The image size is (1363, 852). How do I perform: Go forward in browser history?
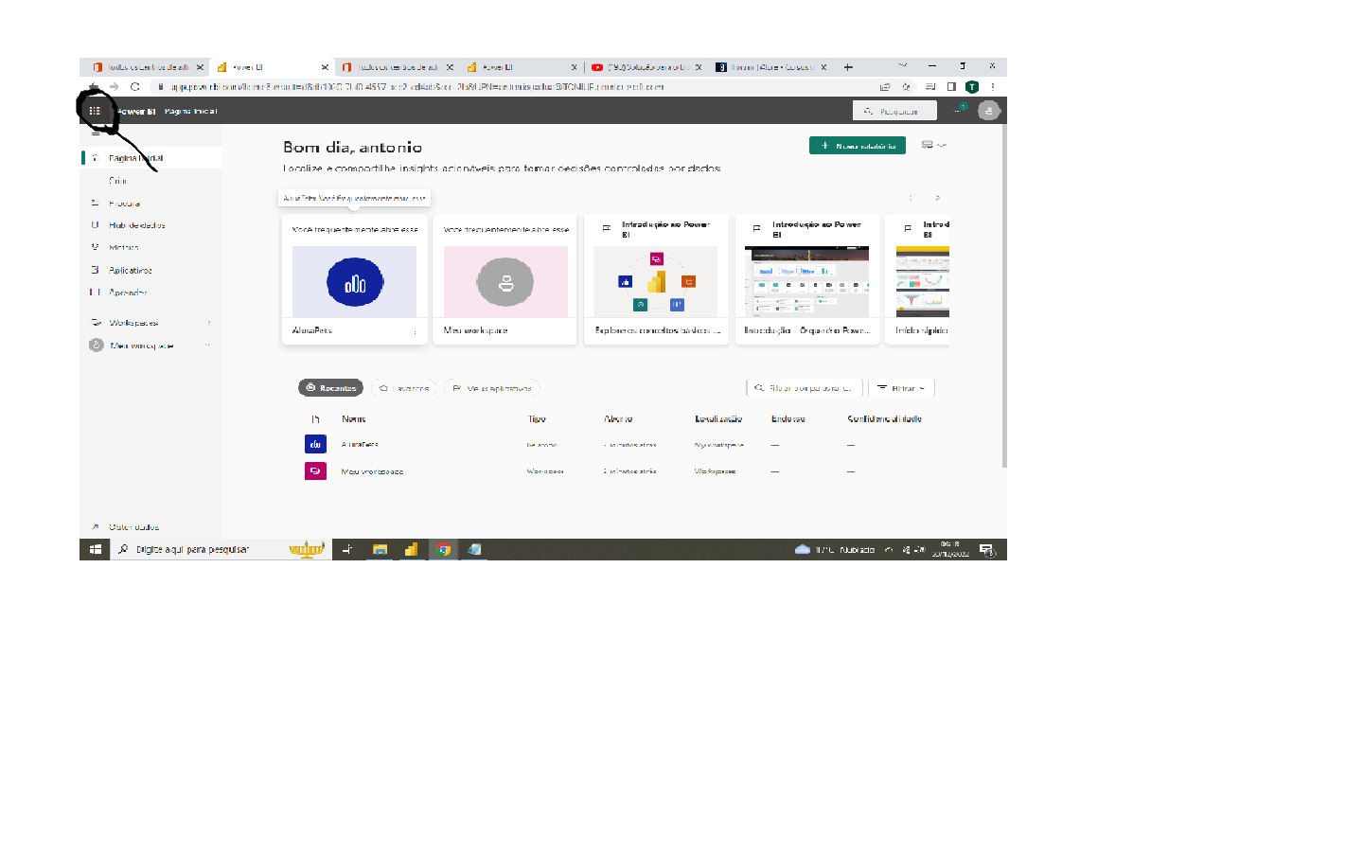(114, 86)
